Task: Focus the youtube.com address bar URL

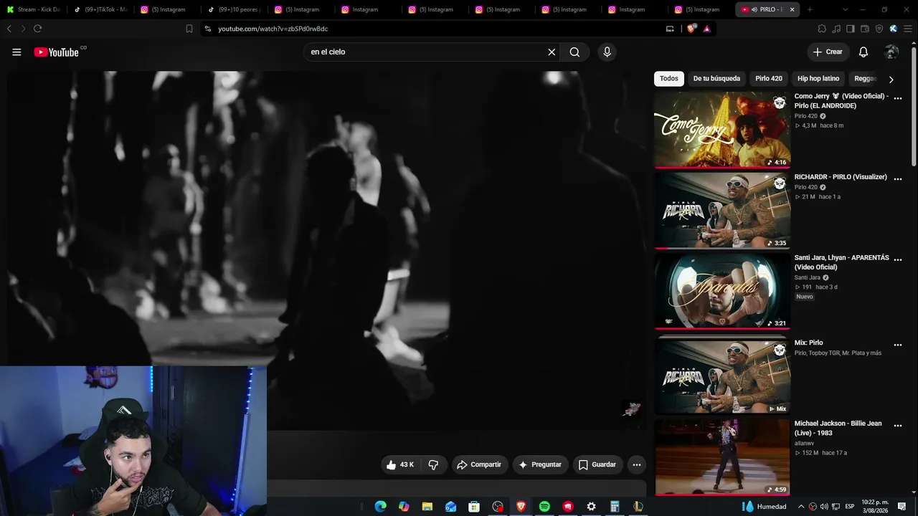Action: click(x=273, y=29)
